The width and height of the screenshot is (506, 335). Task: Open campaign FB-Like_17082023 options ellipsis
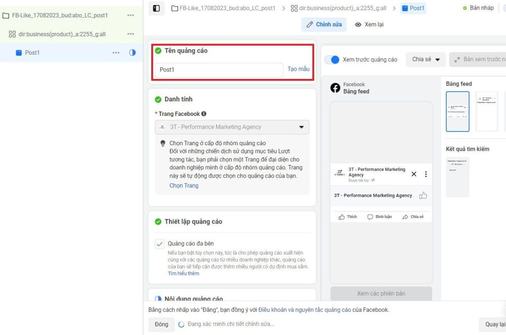(x=131, y=15)
